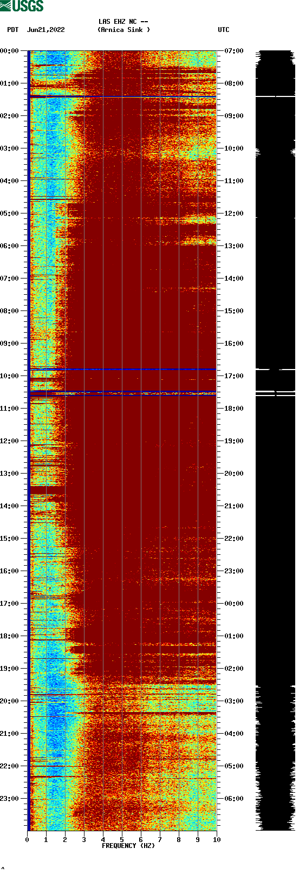Click the UTC time label '07:00'
The image size is (299, 874).
(234, 51)
